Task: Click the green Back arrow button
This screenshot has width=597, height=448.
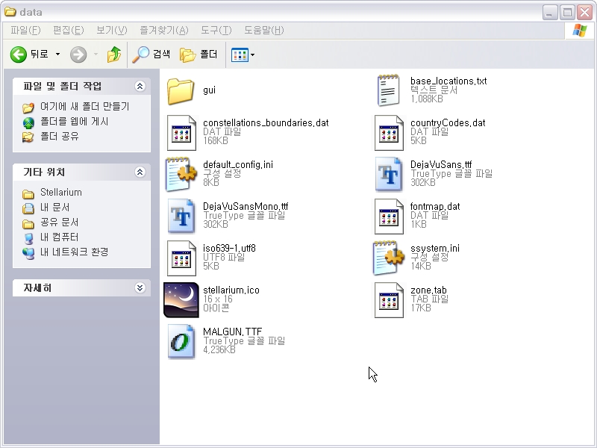Action: click(x=18, y=55)
